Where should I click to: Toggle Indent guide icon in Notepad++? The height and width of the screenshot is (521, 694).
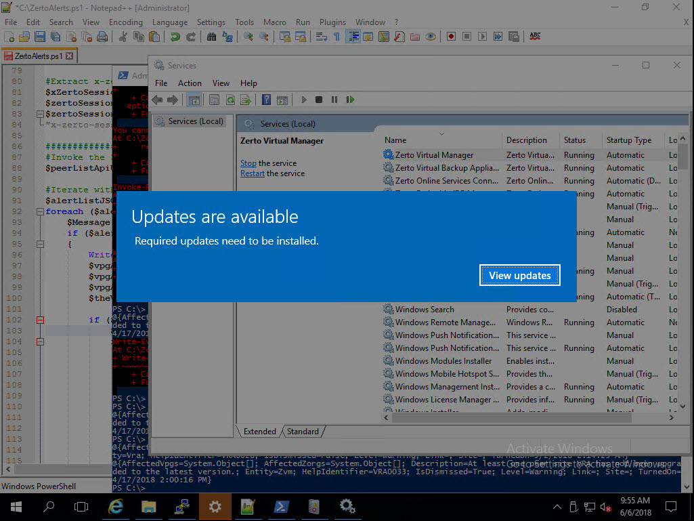[353, 37]
